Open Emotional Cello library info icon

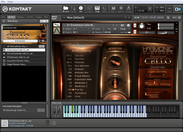[39, 41]
